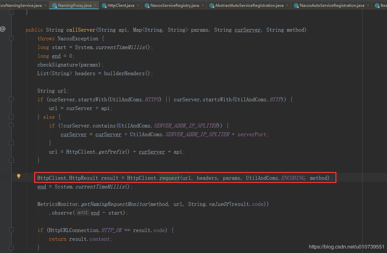Collapse the callServer method at the throws line
The height and width of the screenshot is (253, 387).
tap(12, 38)
